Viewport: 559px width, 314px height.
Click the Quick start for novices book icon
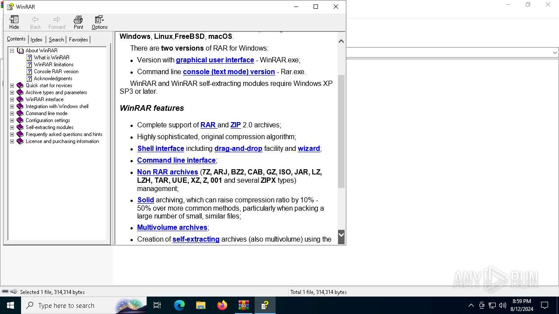[x=20, y=85]
